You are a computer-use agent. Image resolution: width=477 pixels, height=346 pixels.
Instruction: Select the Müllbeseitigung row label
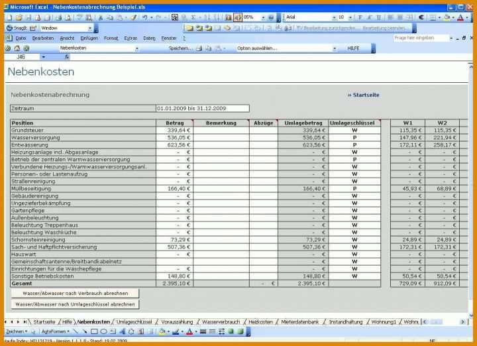point(83,189)
